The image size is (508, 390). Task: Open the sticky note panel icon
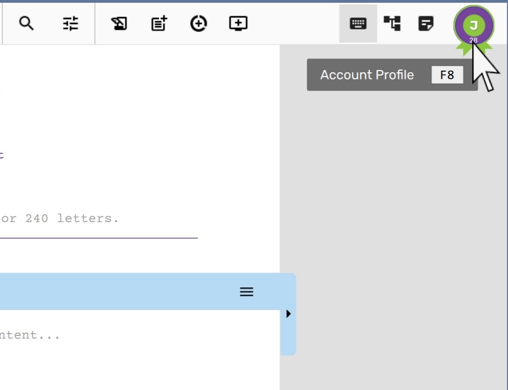[426, 23]
